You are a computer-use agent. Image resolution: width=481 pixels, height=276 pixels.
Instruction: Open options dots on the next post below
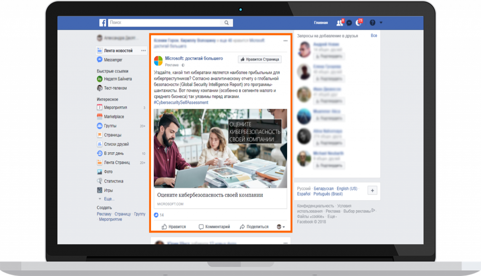[285, 243]
